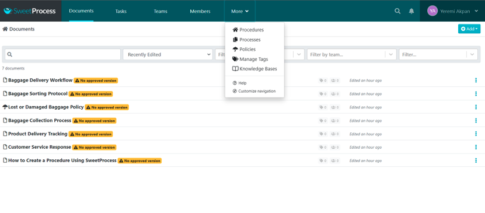485x213 pixels.
Task: Open kebab menu for How to Create a Procedure
Action: (x=476, y=160)
